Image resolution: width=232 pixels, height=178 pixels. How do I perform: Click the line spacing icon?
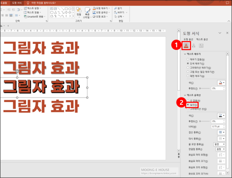click(x=19, y=10)
